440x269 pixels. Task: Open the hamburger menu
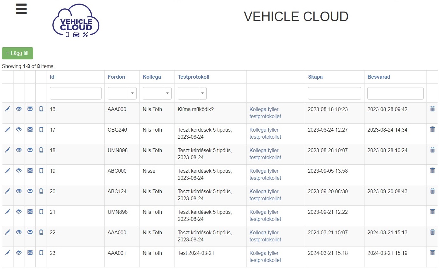[21, 9]
